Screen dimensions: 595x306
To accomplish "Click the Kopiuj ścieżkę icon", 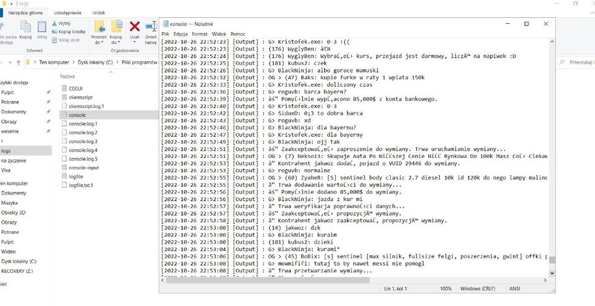I will 54,32.
